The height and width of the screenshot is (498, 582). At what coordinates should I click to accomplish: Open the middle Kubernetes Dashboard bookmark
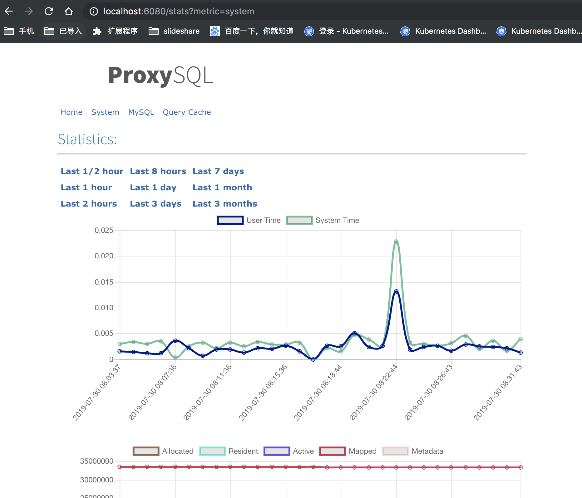click(443, 31)
